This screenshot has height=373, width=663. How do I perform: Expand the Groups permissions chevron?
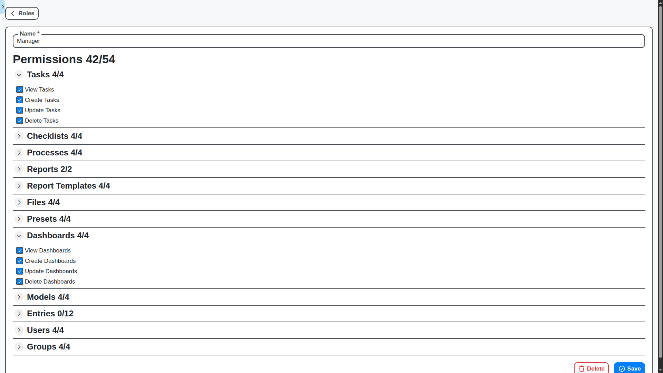tap(19, 347)
